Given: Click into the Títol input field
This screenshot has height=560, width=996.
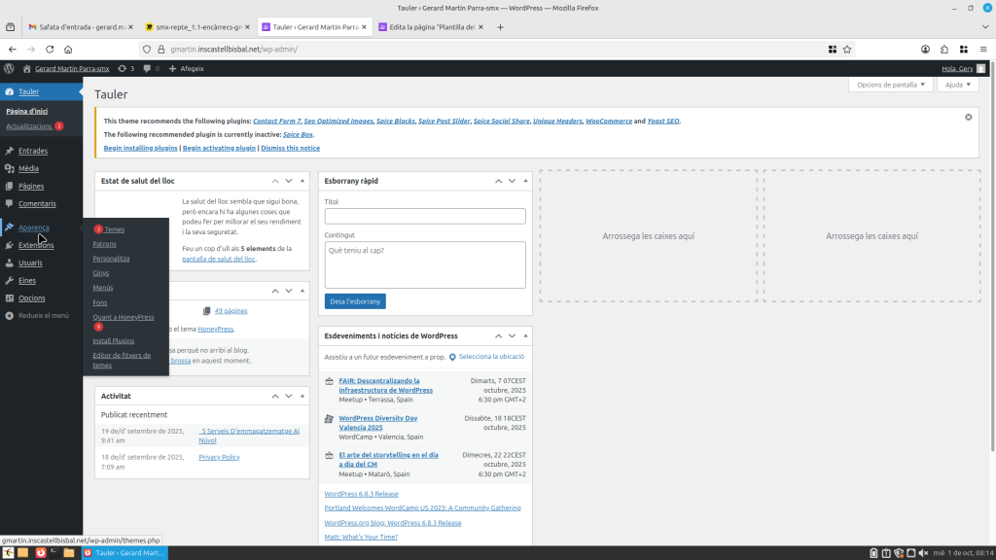Looking at the screenshot, I should pos(425,216).
